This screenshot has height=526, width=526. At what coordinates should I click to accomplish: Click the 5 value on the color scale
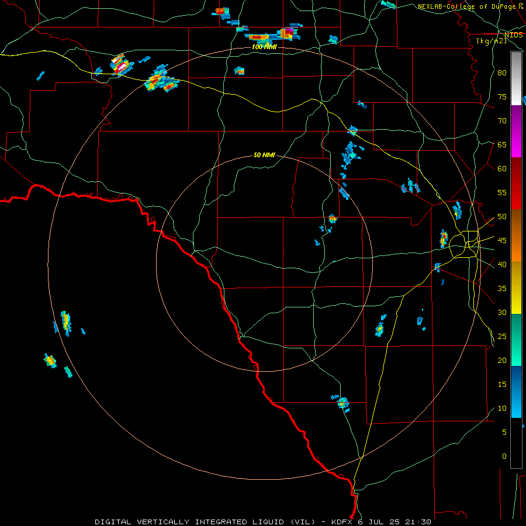coord(504,432)
